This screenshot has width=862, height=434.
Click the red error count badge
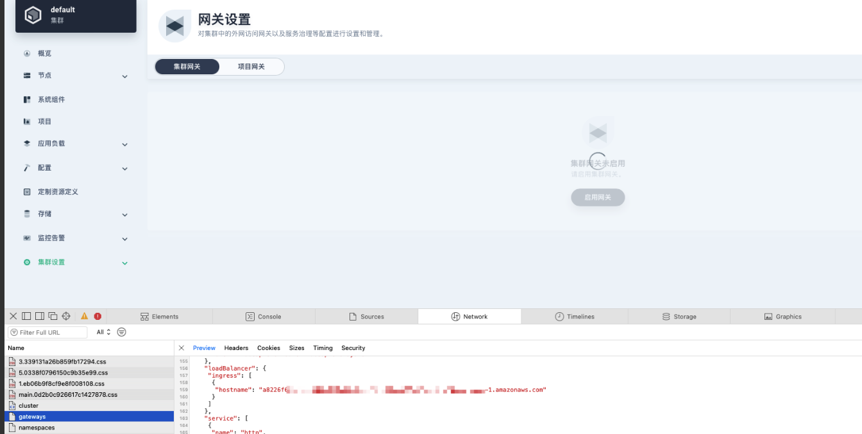click(97, 316)
